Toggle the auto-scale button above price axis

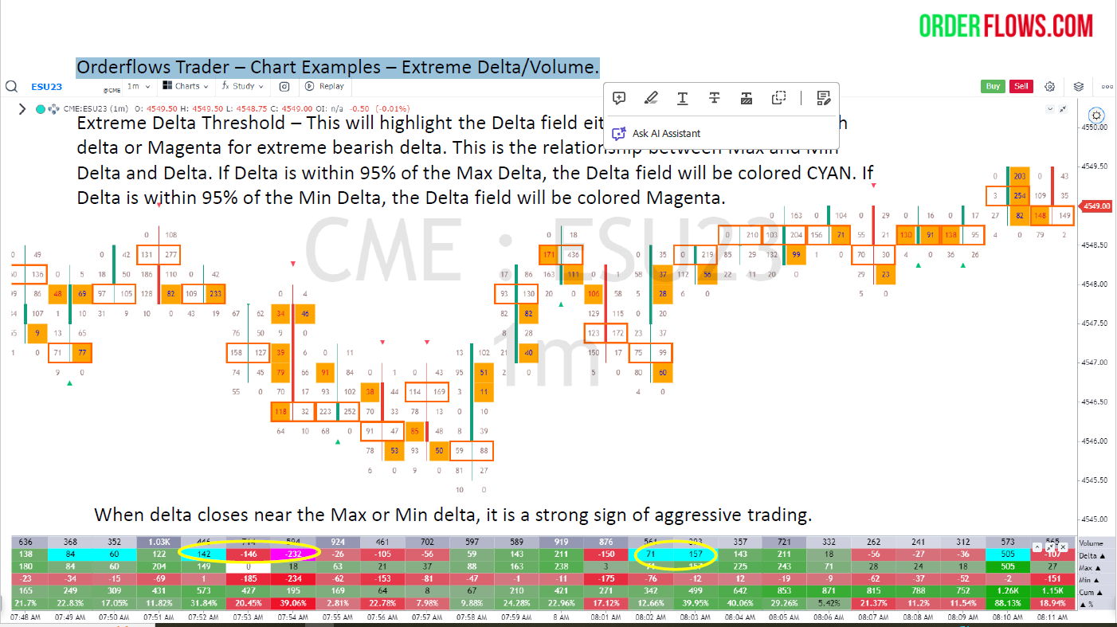pos(1097,115)
